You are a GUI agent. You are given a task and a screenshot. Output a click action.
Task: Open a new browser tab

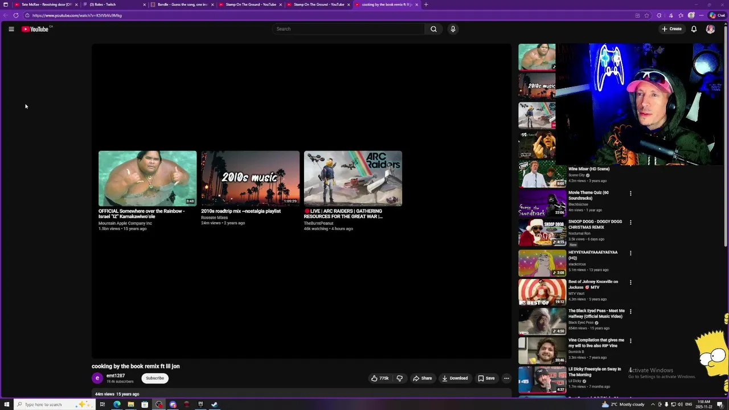[x=425, y=5]
